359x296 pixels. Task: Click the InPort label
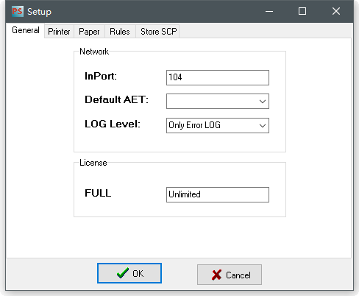(101, 76)
